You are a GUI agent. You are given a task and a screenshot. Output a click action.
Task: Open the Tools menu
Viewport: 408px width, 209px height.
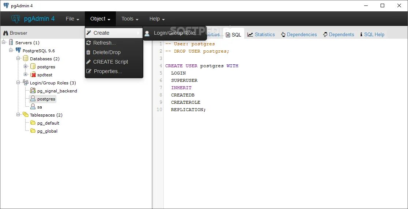(x=129, y=19)
